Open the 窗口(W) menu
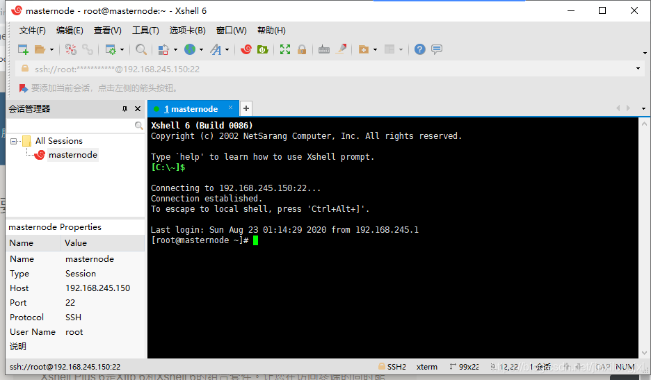Viewport: 651px width, 380px height. (231, 31)
